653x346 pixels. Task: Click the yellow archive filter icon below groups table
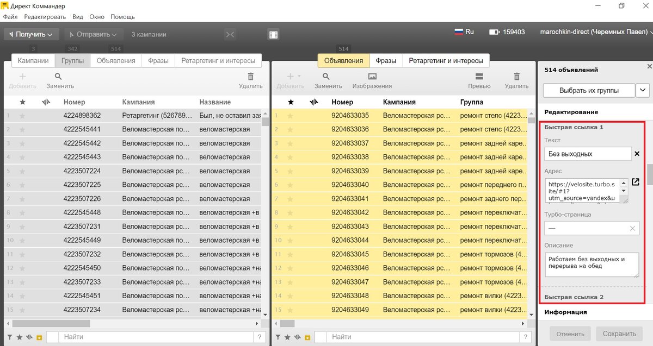pos(39,337)
